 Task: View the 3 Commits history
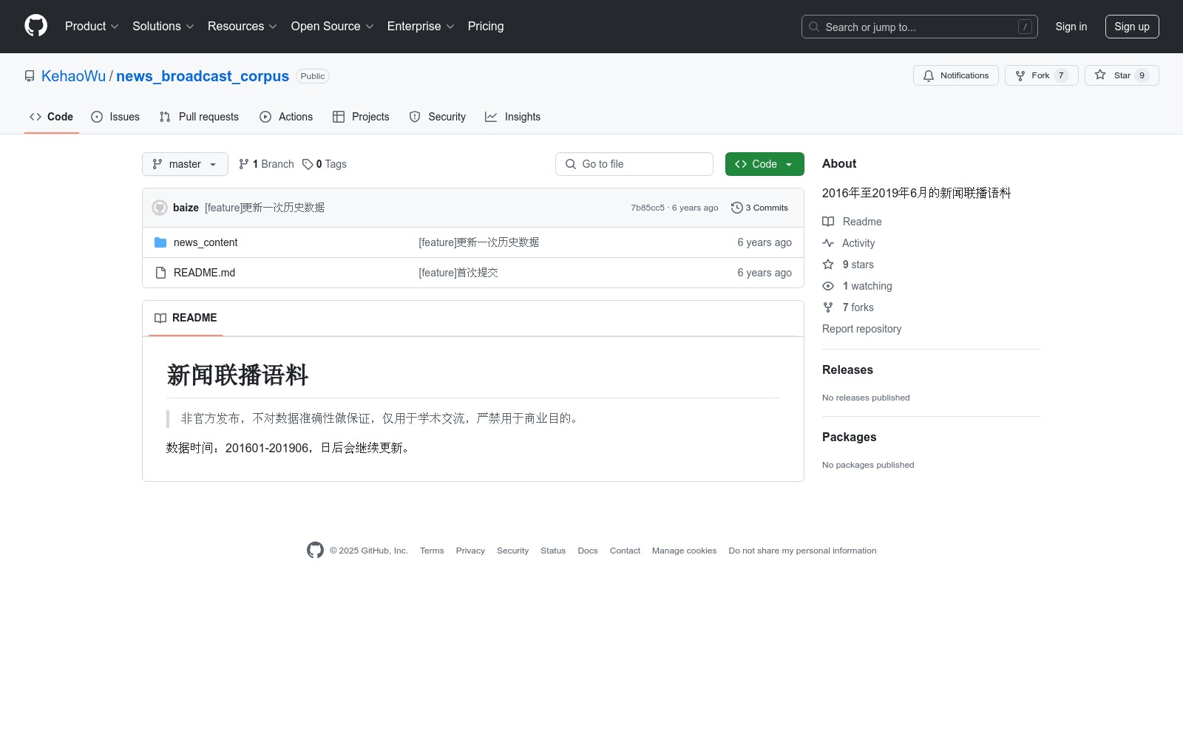pyautogui.click(x=759, y=208)
